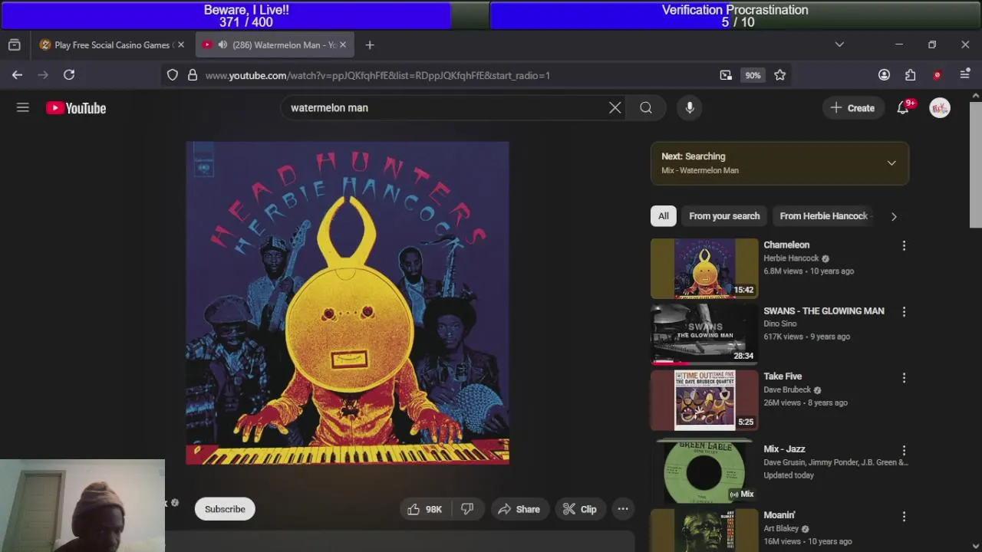Click the site lock info icon
The image size is (982, 552).
[193, 75]
